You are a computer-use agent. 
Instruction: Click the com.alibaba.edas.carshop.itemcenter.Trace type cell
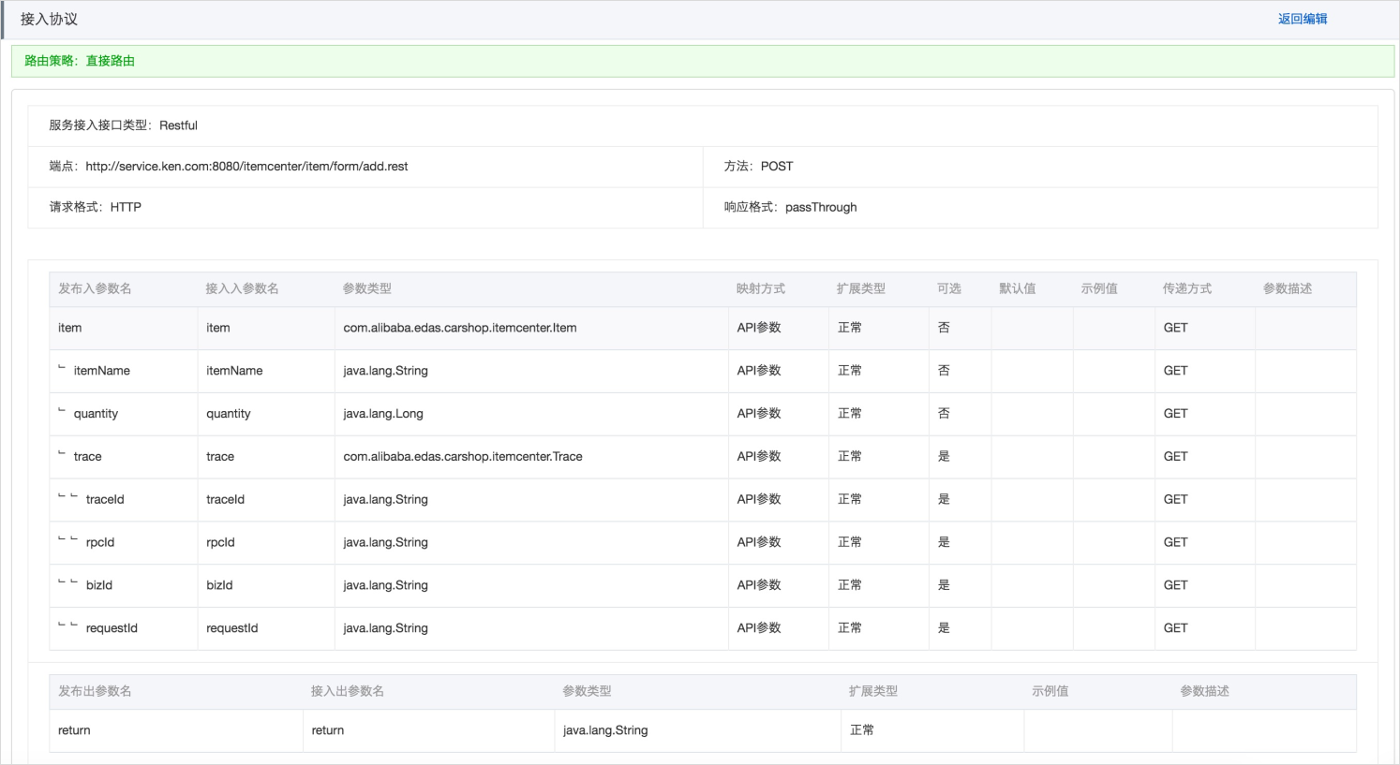(531, 457)
